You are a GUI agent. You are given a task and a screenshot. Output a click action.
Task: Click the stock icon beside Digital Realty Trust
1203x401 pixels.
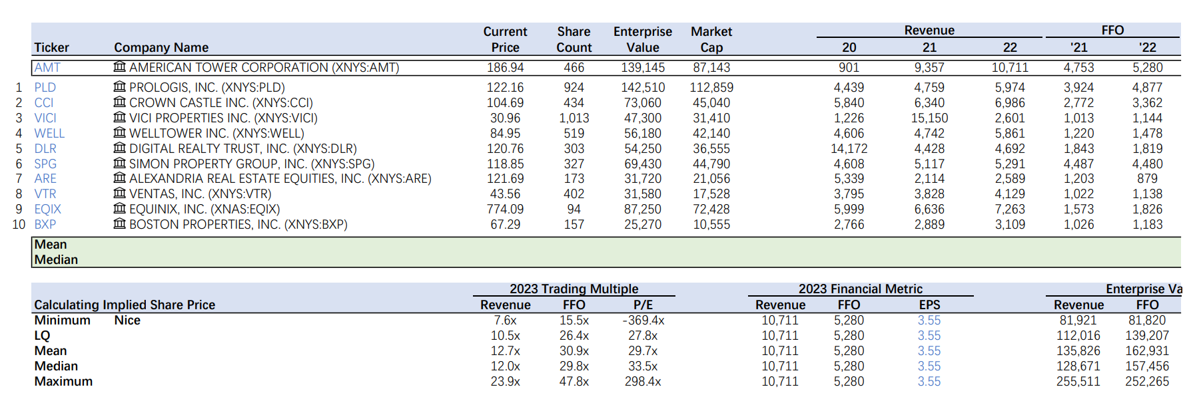[119, 148]
